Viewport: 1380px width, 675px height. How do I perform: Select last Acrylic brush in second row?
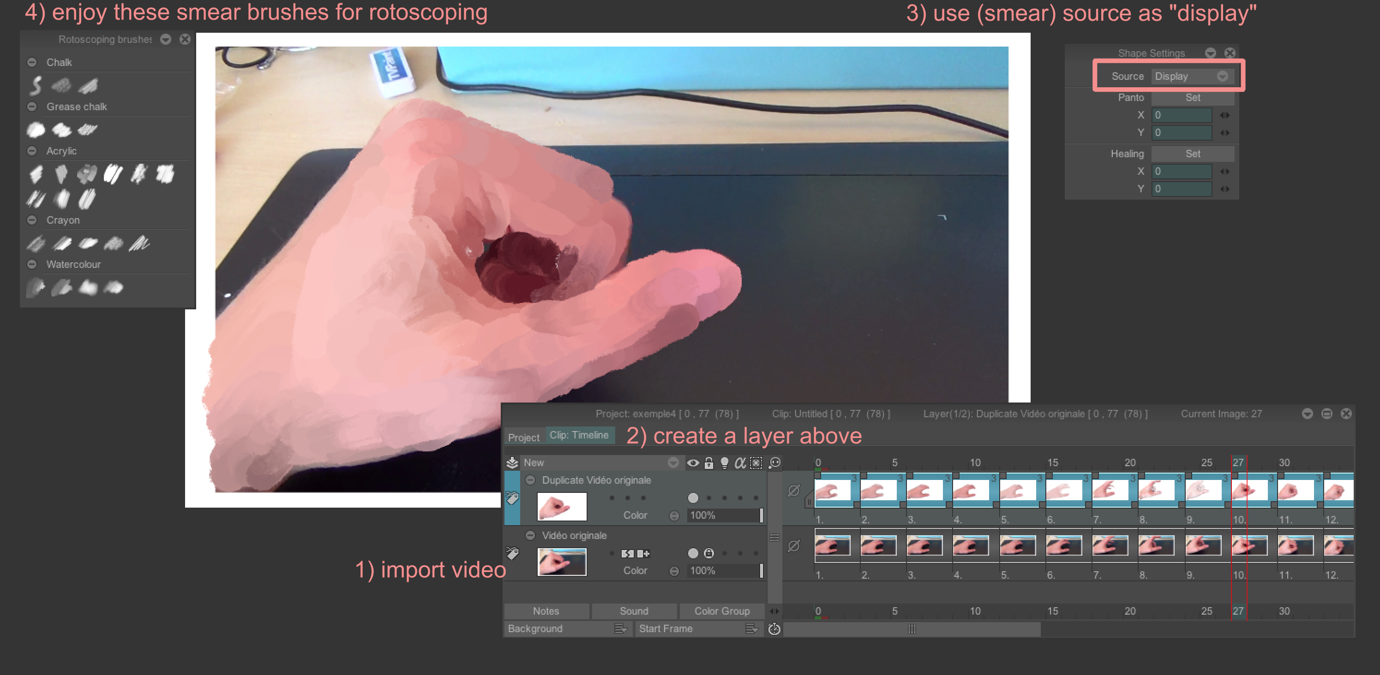87,199
